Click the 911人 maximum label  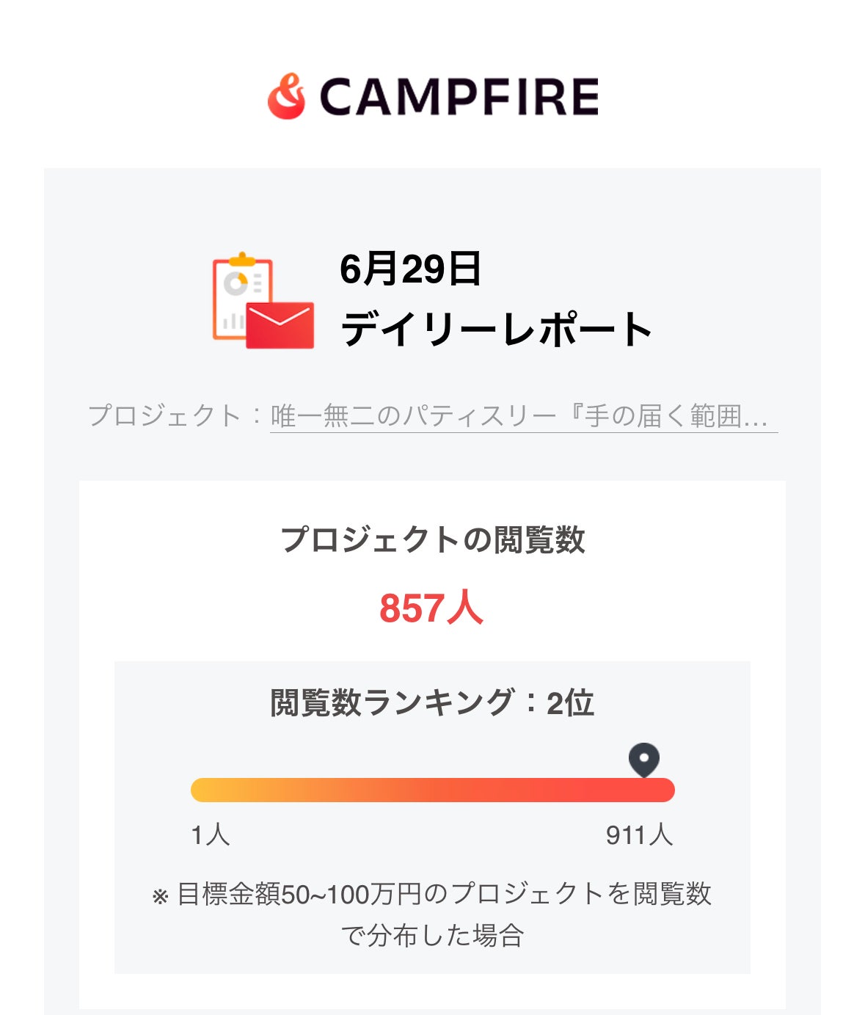[639, 834]
